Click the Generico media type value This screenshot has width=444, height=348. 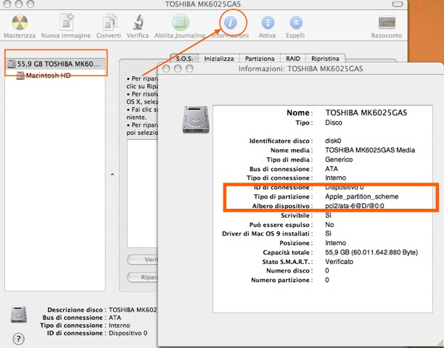coord(339,159)
